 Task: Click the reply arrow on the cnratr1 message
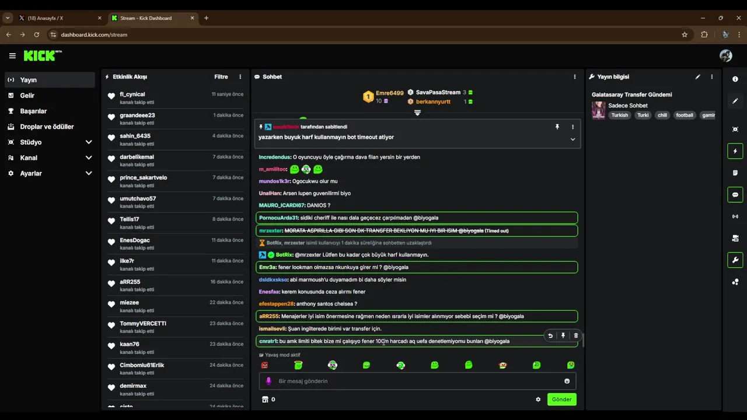pos(550,335)
